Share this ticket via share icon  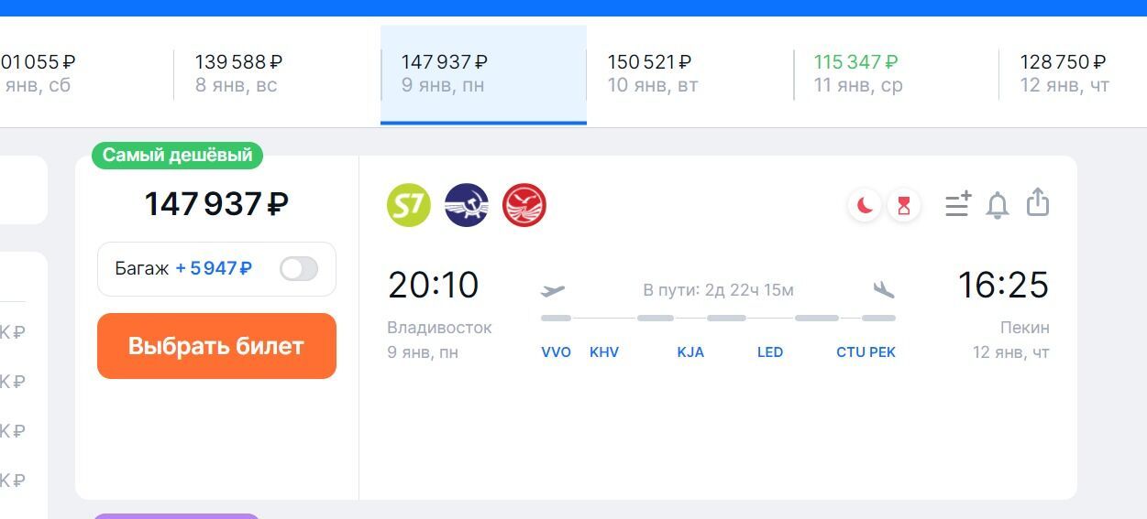(x=1037, y=202)
